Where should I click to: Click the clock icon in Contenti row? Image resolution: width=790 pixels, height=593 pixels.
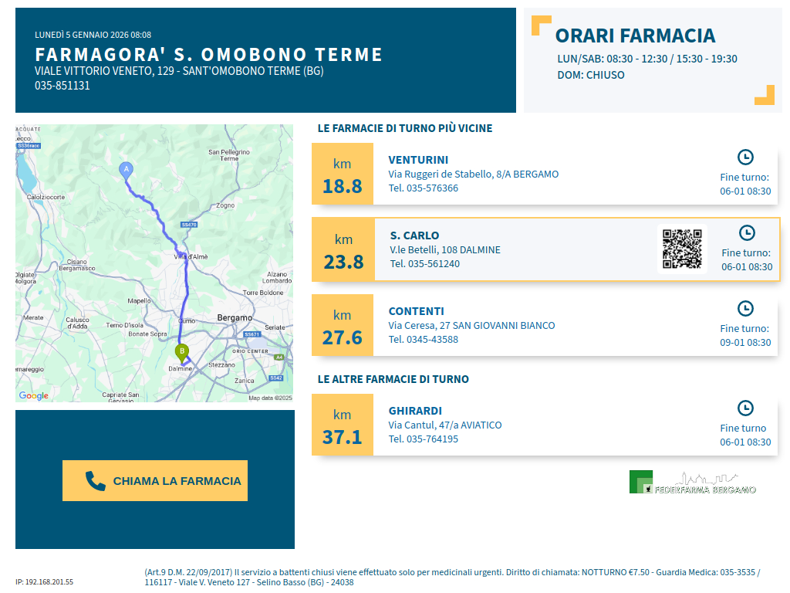pyautogui.click(x=745, y=309)
